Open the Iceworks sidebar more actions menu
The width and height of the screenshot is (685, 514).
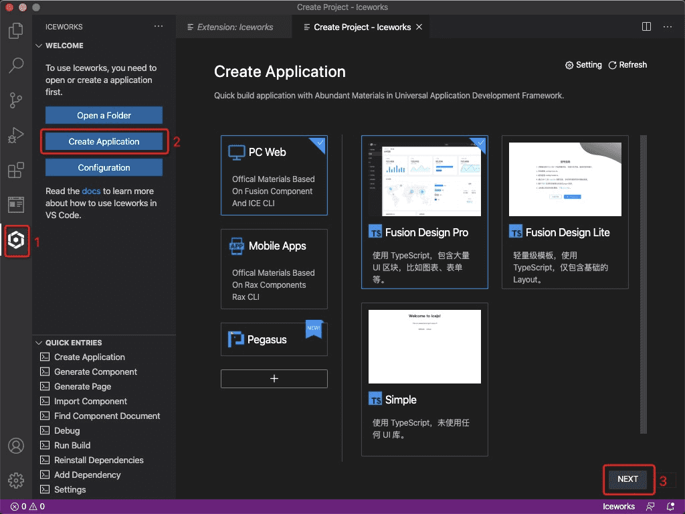point(158,27)
